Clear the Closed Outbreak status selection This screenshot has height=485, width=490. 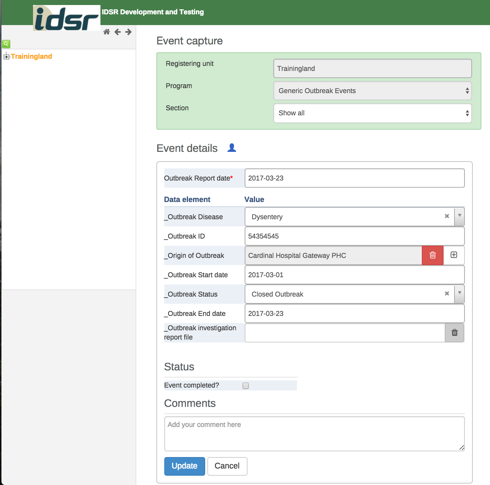tap(447, 294)
